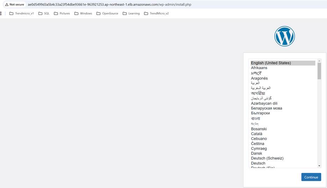The width and height of the screenshot is (327, 188).
Task: Select Български language option
Action: click(x=283, y=113)
